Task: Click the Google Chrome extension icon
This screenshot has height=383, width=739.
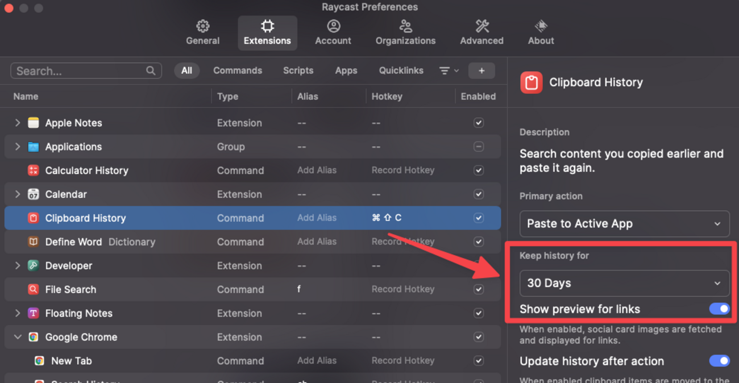Action: point(34,337)
